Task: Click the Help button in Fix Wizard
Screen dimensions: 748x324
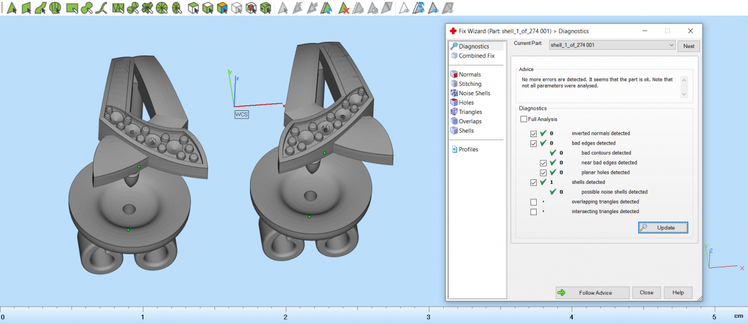Action: coord(678,293)
